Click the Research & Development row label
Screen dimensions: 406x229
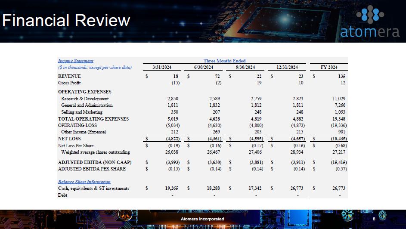[85, 99]
